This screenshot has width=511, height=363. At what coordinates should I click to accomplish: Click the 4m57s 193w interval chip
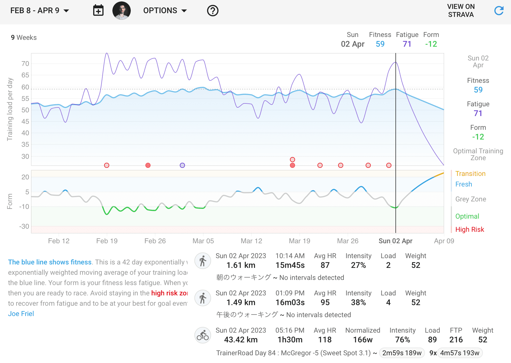[460, 353]
